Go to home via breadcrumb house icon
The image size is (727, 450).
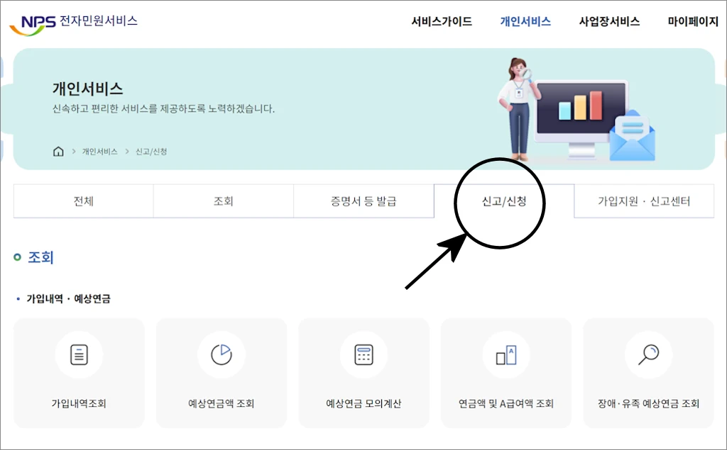pyautogui.click(x=58, y=152)
